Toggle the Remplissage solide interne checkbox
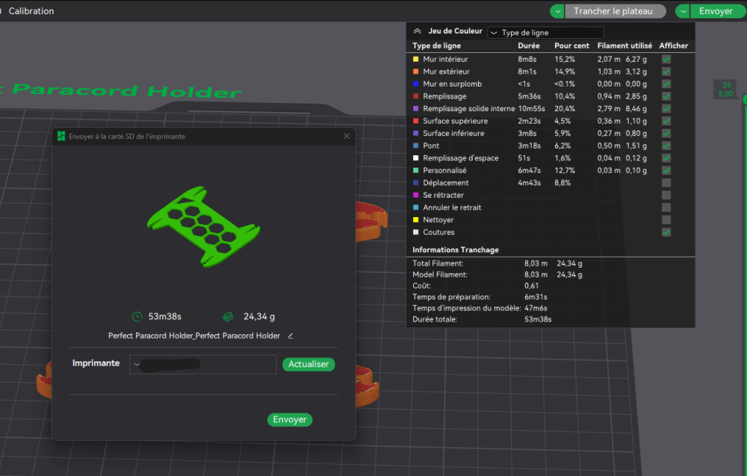 pos(666,108)
